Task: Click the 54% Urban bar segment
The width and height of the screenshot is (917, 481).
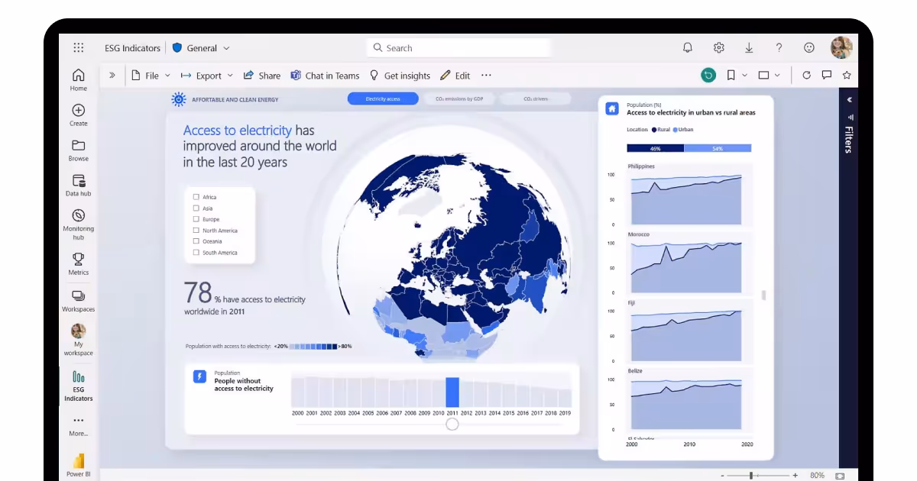Action: (718, 148)
